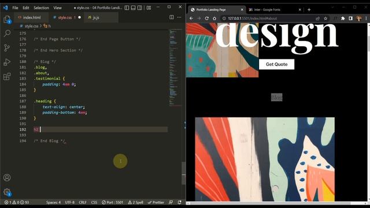
Task: Open the Extensions view
Action: [7, 76]
